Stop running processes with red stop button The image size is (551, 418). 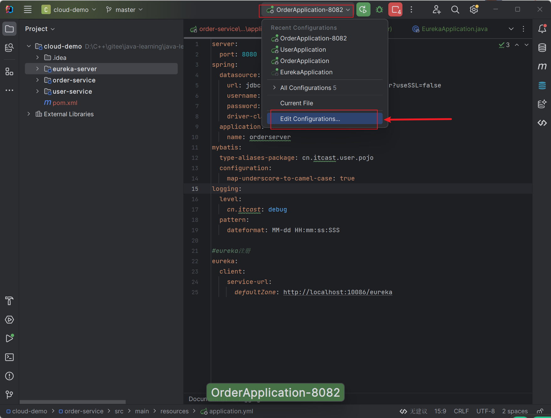click(395, 10)
